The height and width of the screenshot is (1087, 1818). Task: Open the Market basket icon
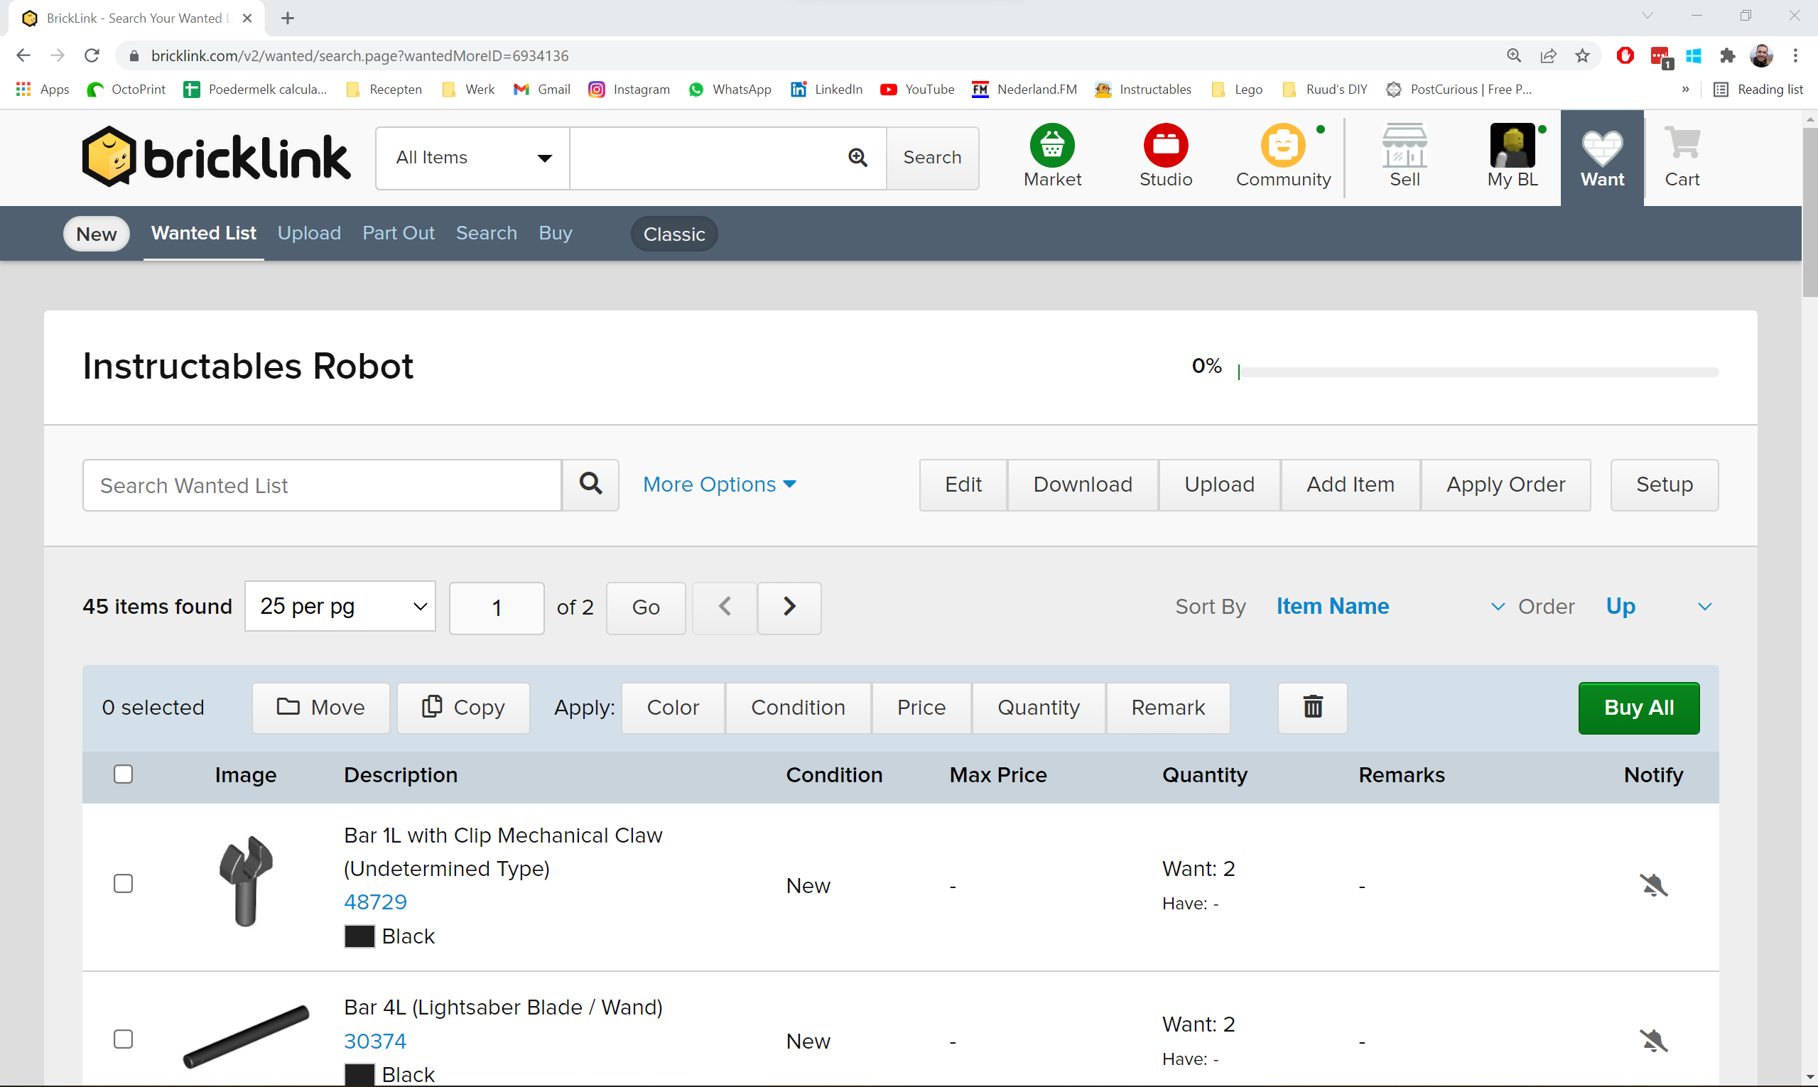click(1052, 146)
